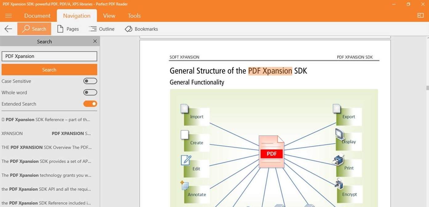Screen dimensions: 429x207
Task: Click the central red PDF document icon
Action: coord(272,152)
